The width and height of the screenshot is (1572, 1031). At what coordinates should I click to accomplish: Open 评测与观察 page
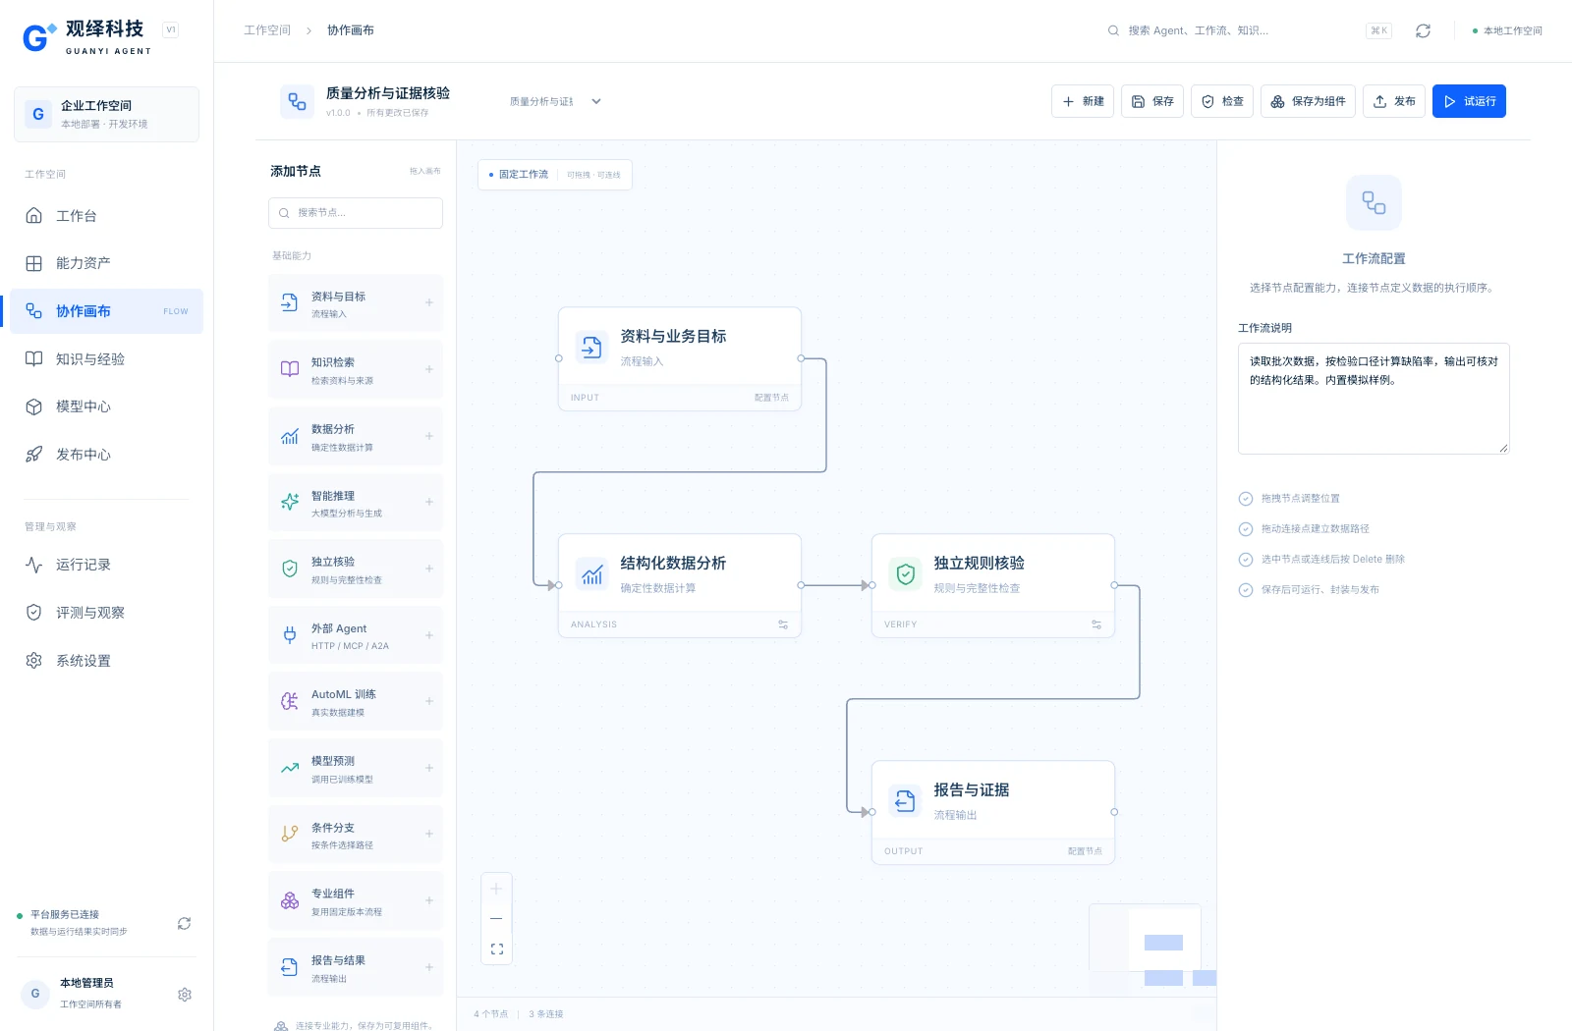pos(106,613)
